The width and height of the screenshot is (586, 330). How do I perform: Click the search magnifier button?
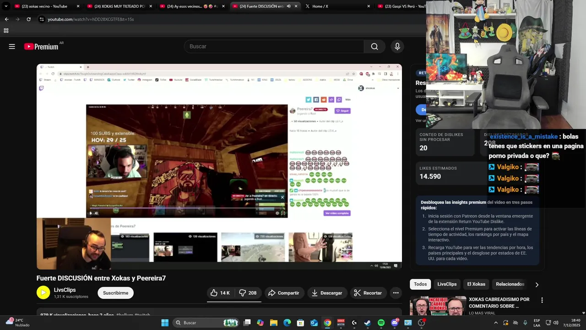coord(374,46)
